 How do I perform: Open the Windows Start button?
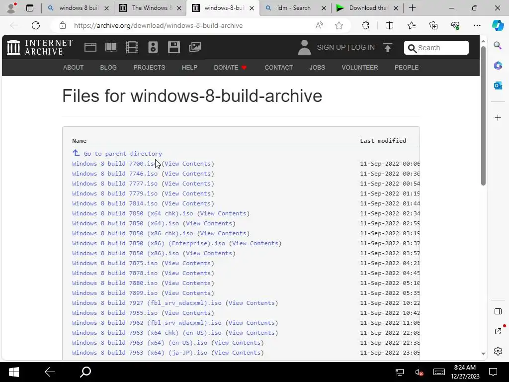(x=13, y=372)
